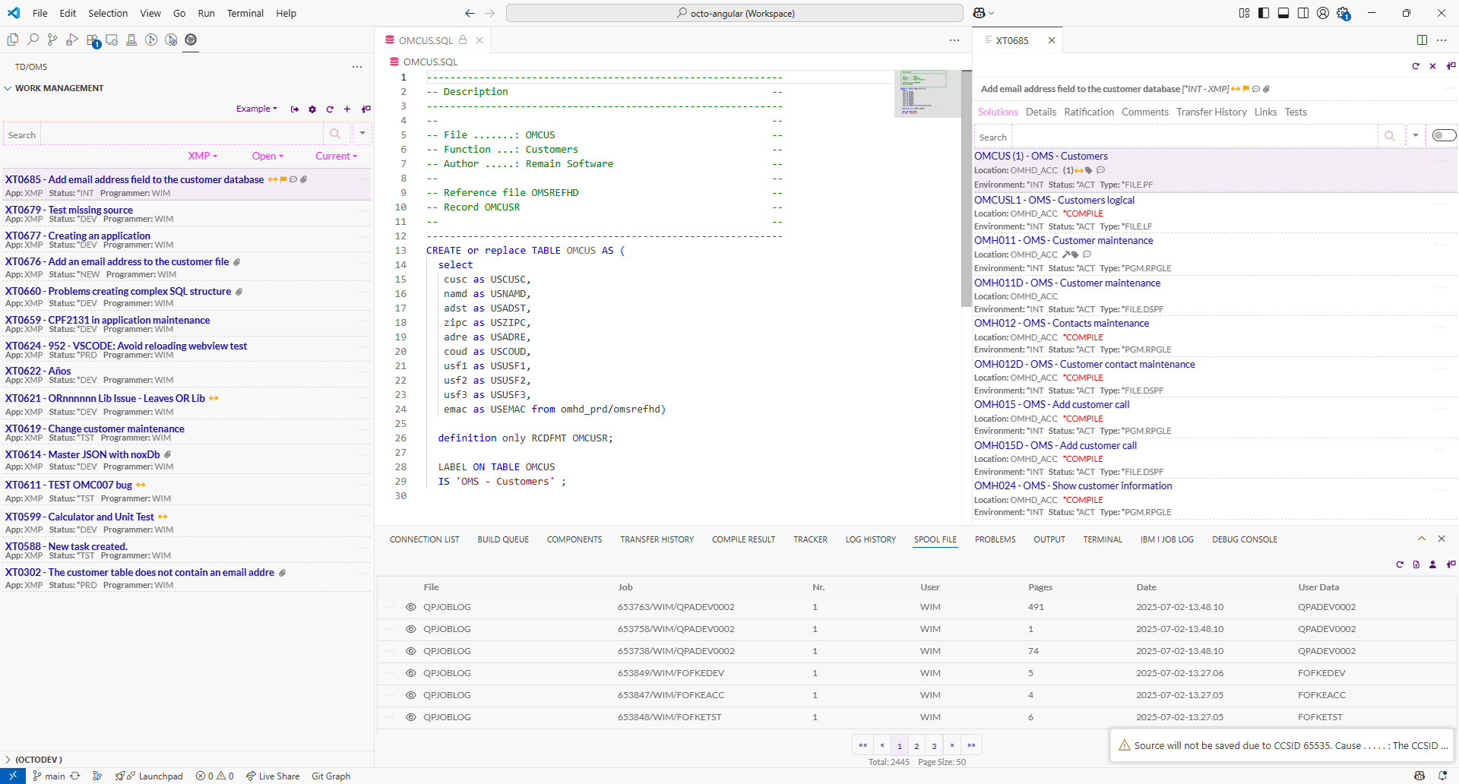View spool file of job 653758/WIM/QPADEV0002
The width and height of the screenshot is (1459, 784).
(411, 629)
